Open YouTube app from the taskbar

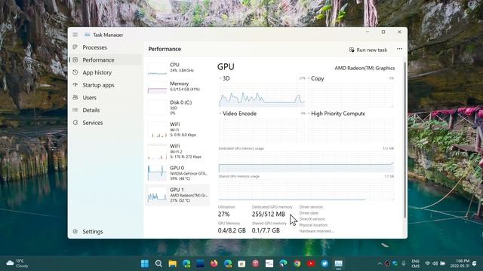311,263
